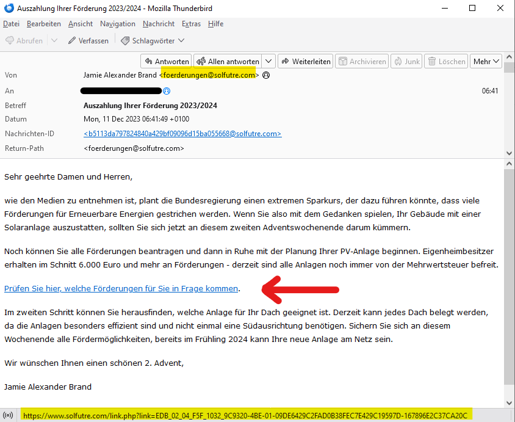The image size is (515, 422).
Task: Click the 'Prüfen Sie hier' Förderungen link
Action: 121,288
